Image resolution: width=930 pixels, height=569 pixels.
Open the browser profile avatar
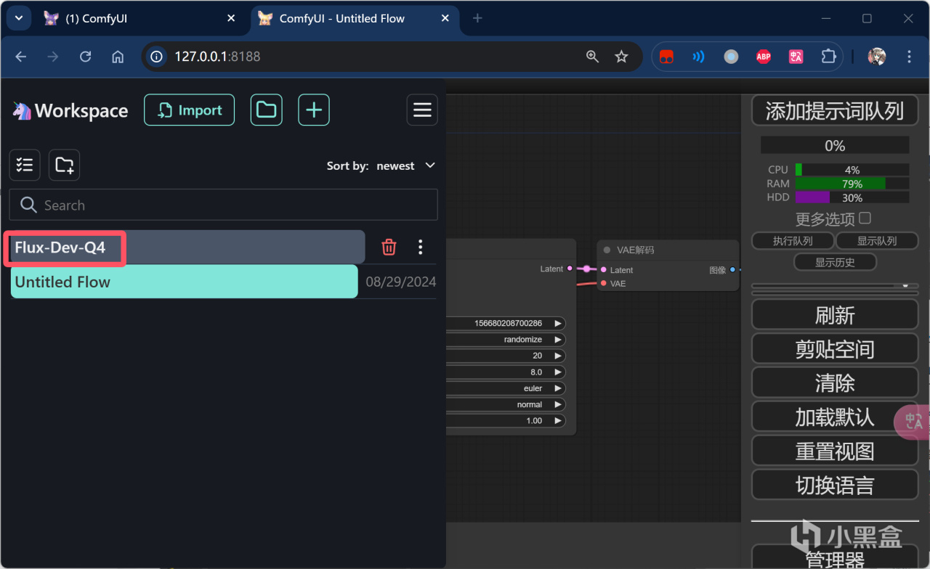coord(877,57)
